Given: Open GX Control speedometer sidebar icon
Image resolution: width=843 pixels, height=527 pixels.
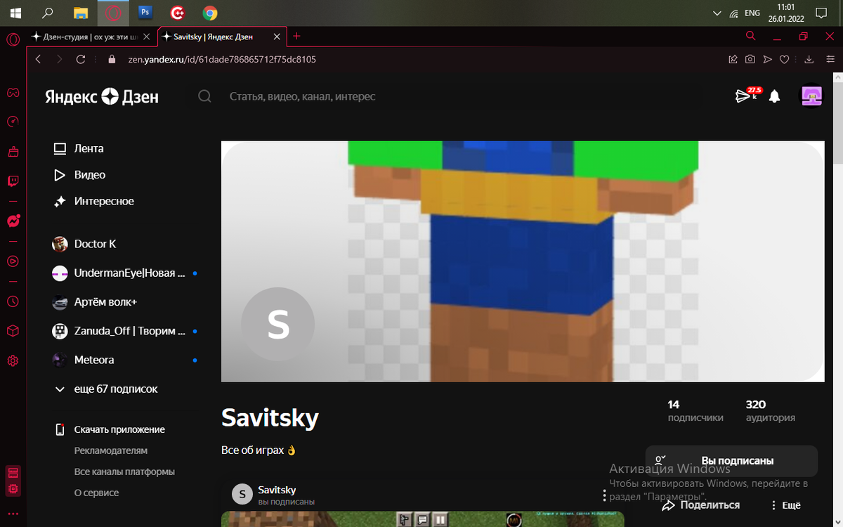Looking at the screenshot, I should click(13, 122).
